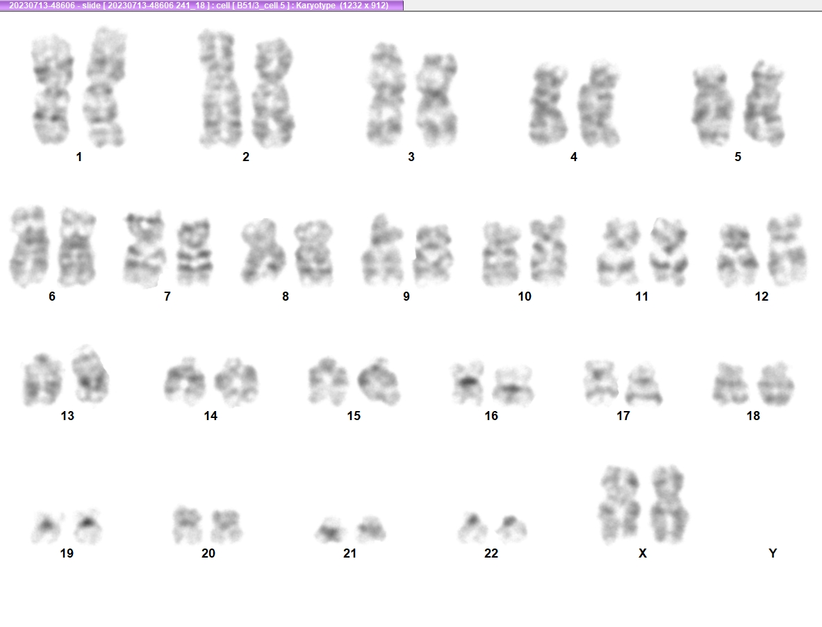Viewport: 822px width, 627px height.
Task: Click the number label '13'
Action: tap(67, 416)
